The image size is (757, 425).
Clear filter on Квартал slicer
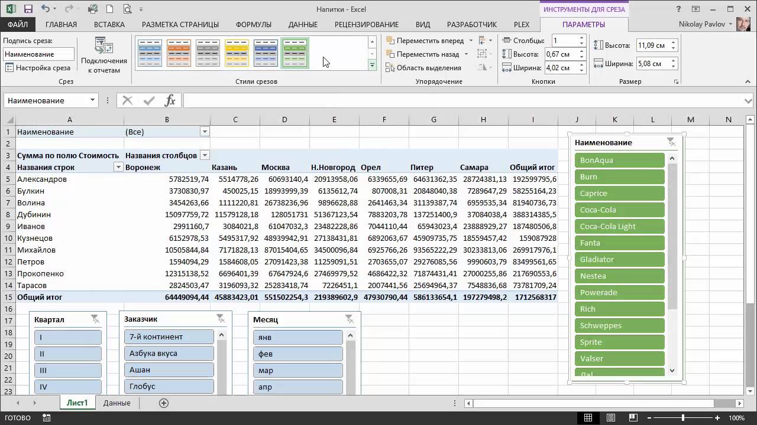(x=95, y=319)
